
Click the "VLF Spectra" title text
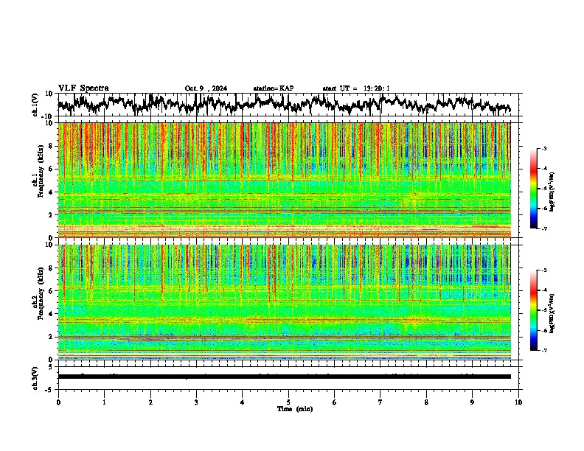83,88
